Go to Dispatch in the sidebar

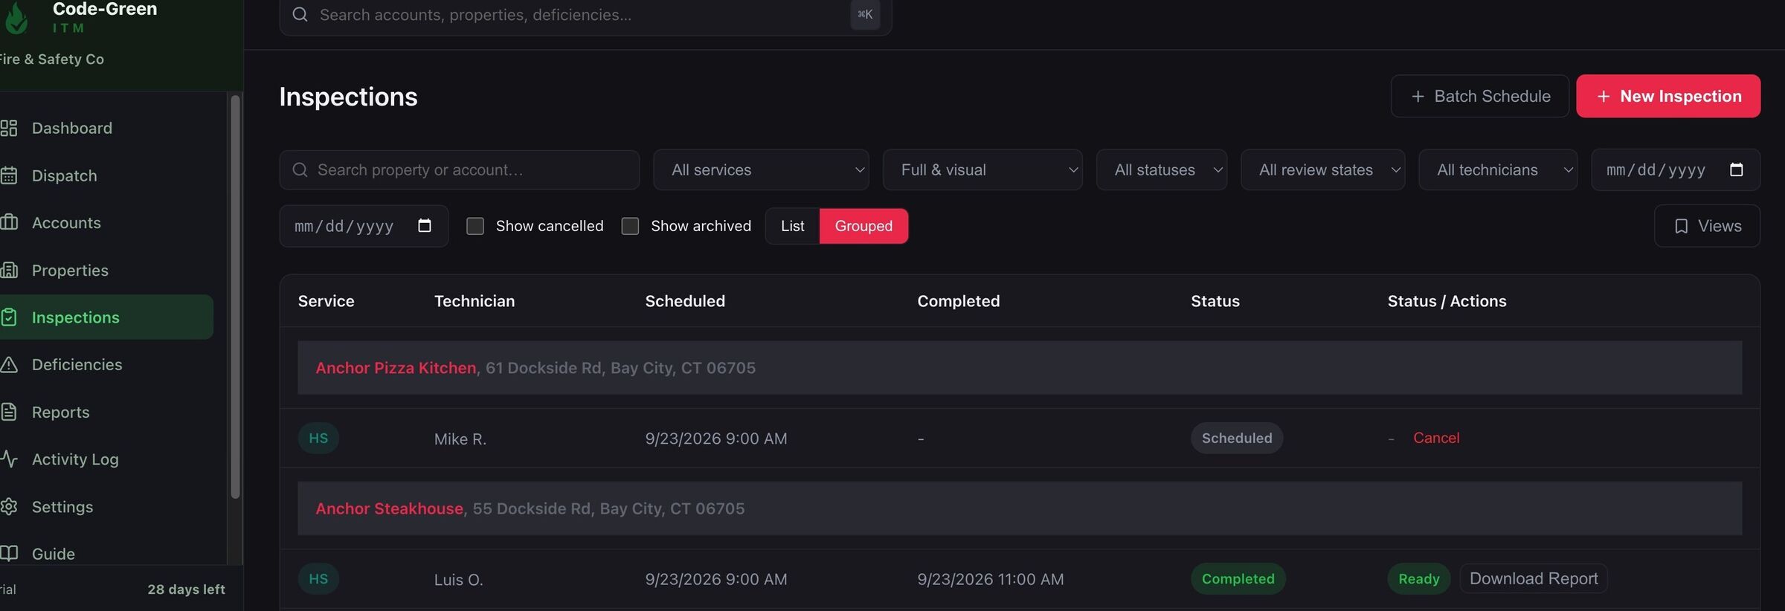[106, 175]
